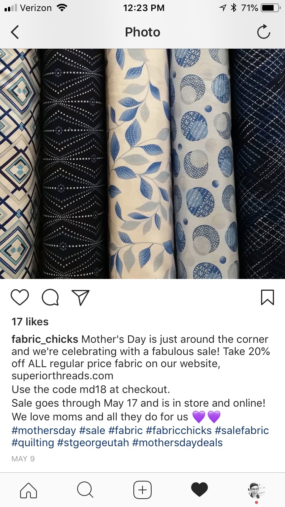Image resolution: width=285 pixels, height=507 pixels.
Task: Open profile avatar tab
Action: coord(256,490)
